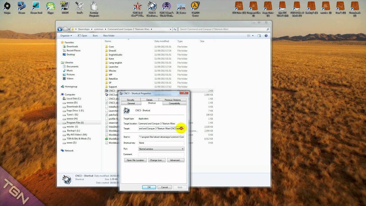Click the SteamApps breadcrumb in address bar
366x206 pixels.
84,29
